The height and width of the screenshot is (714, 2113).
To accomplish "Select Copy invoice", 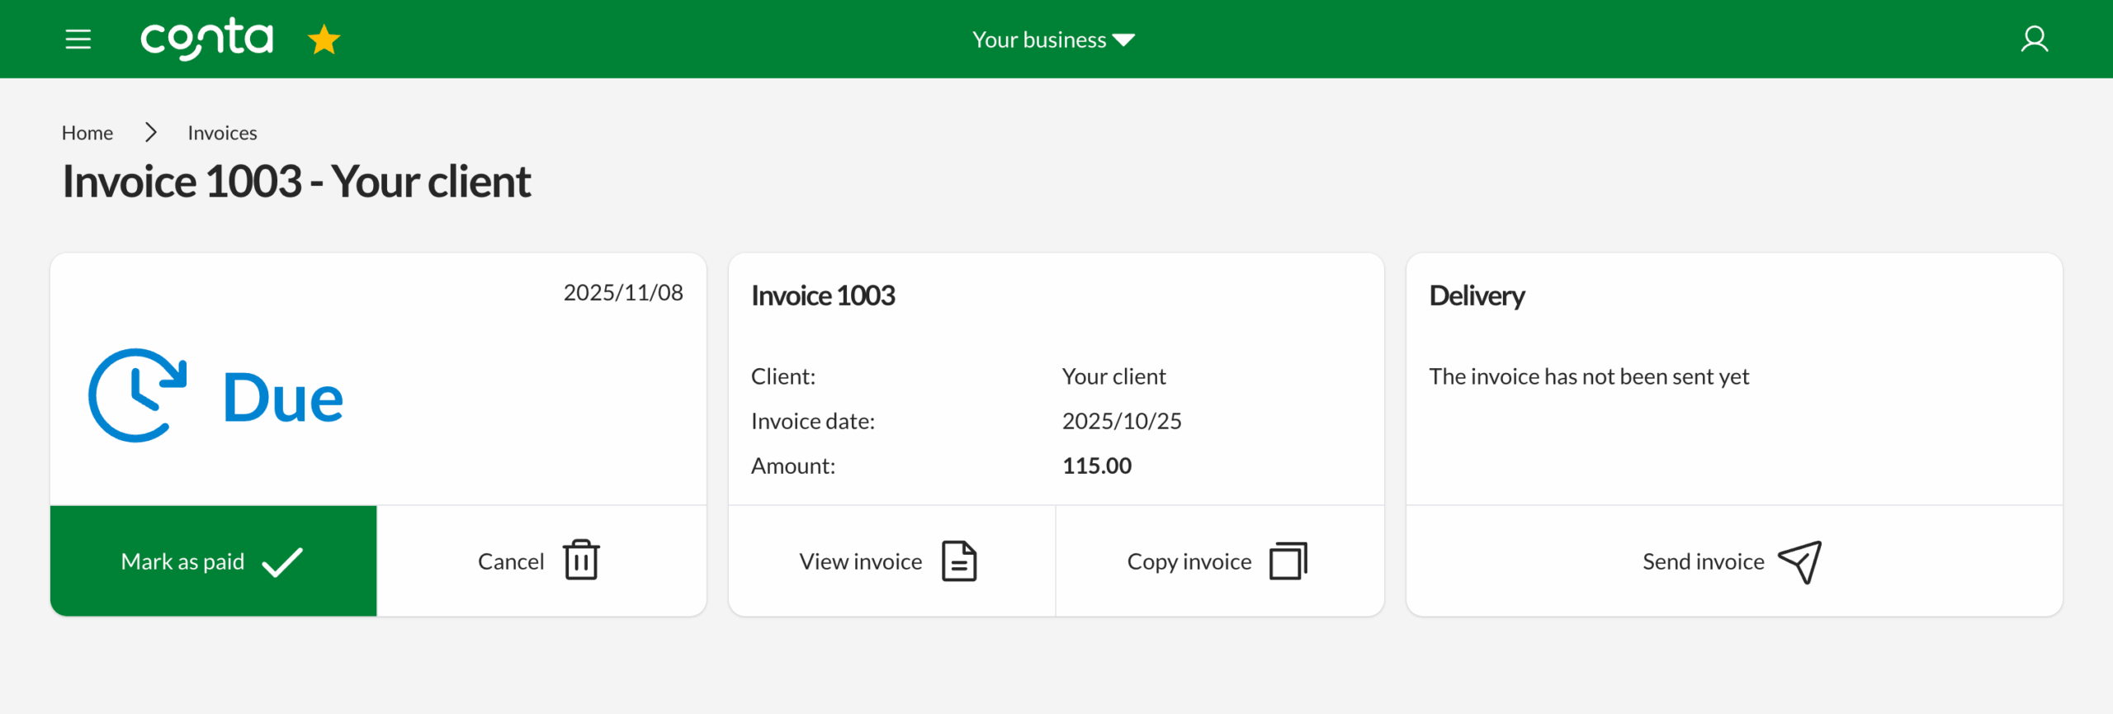I will pos(1220,561).
